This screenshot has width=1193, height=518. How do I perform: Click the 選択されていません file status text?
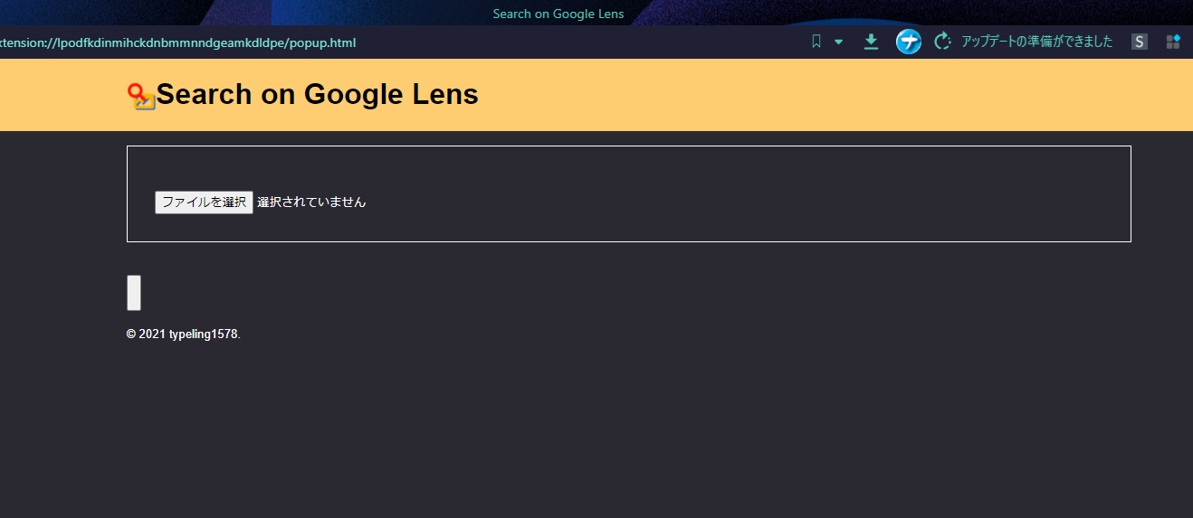[311, 202]
